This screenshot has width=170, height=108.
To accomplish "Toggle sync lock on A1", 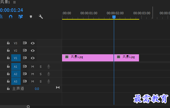I will pyautogui.click(x=25, y=66).
